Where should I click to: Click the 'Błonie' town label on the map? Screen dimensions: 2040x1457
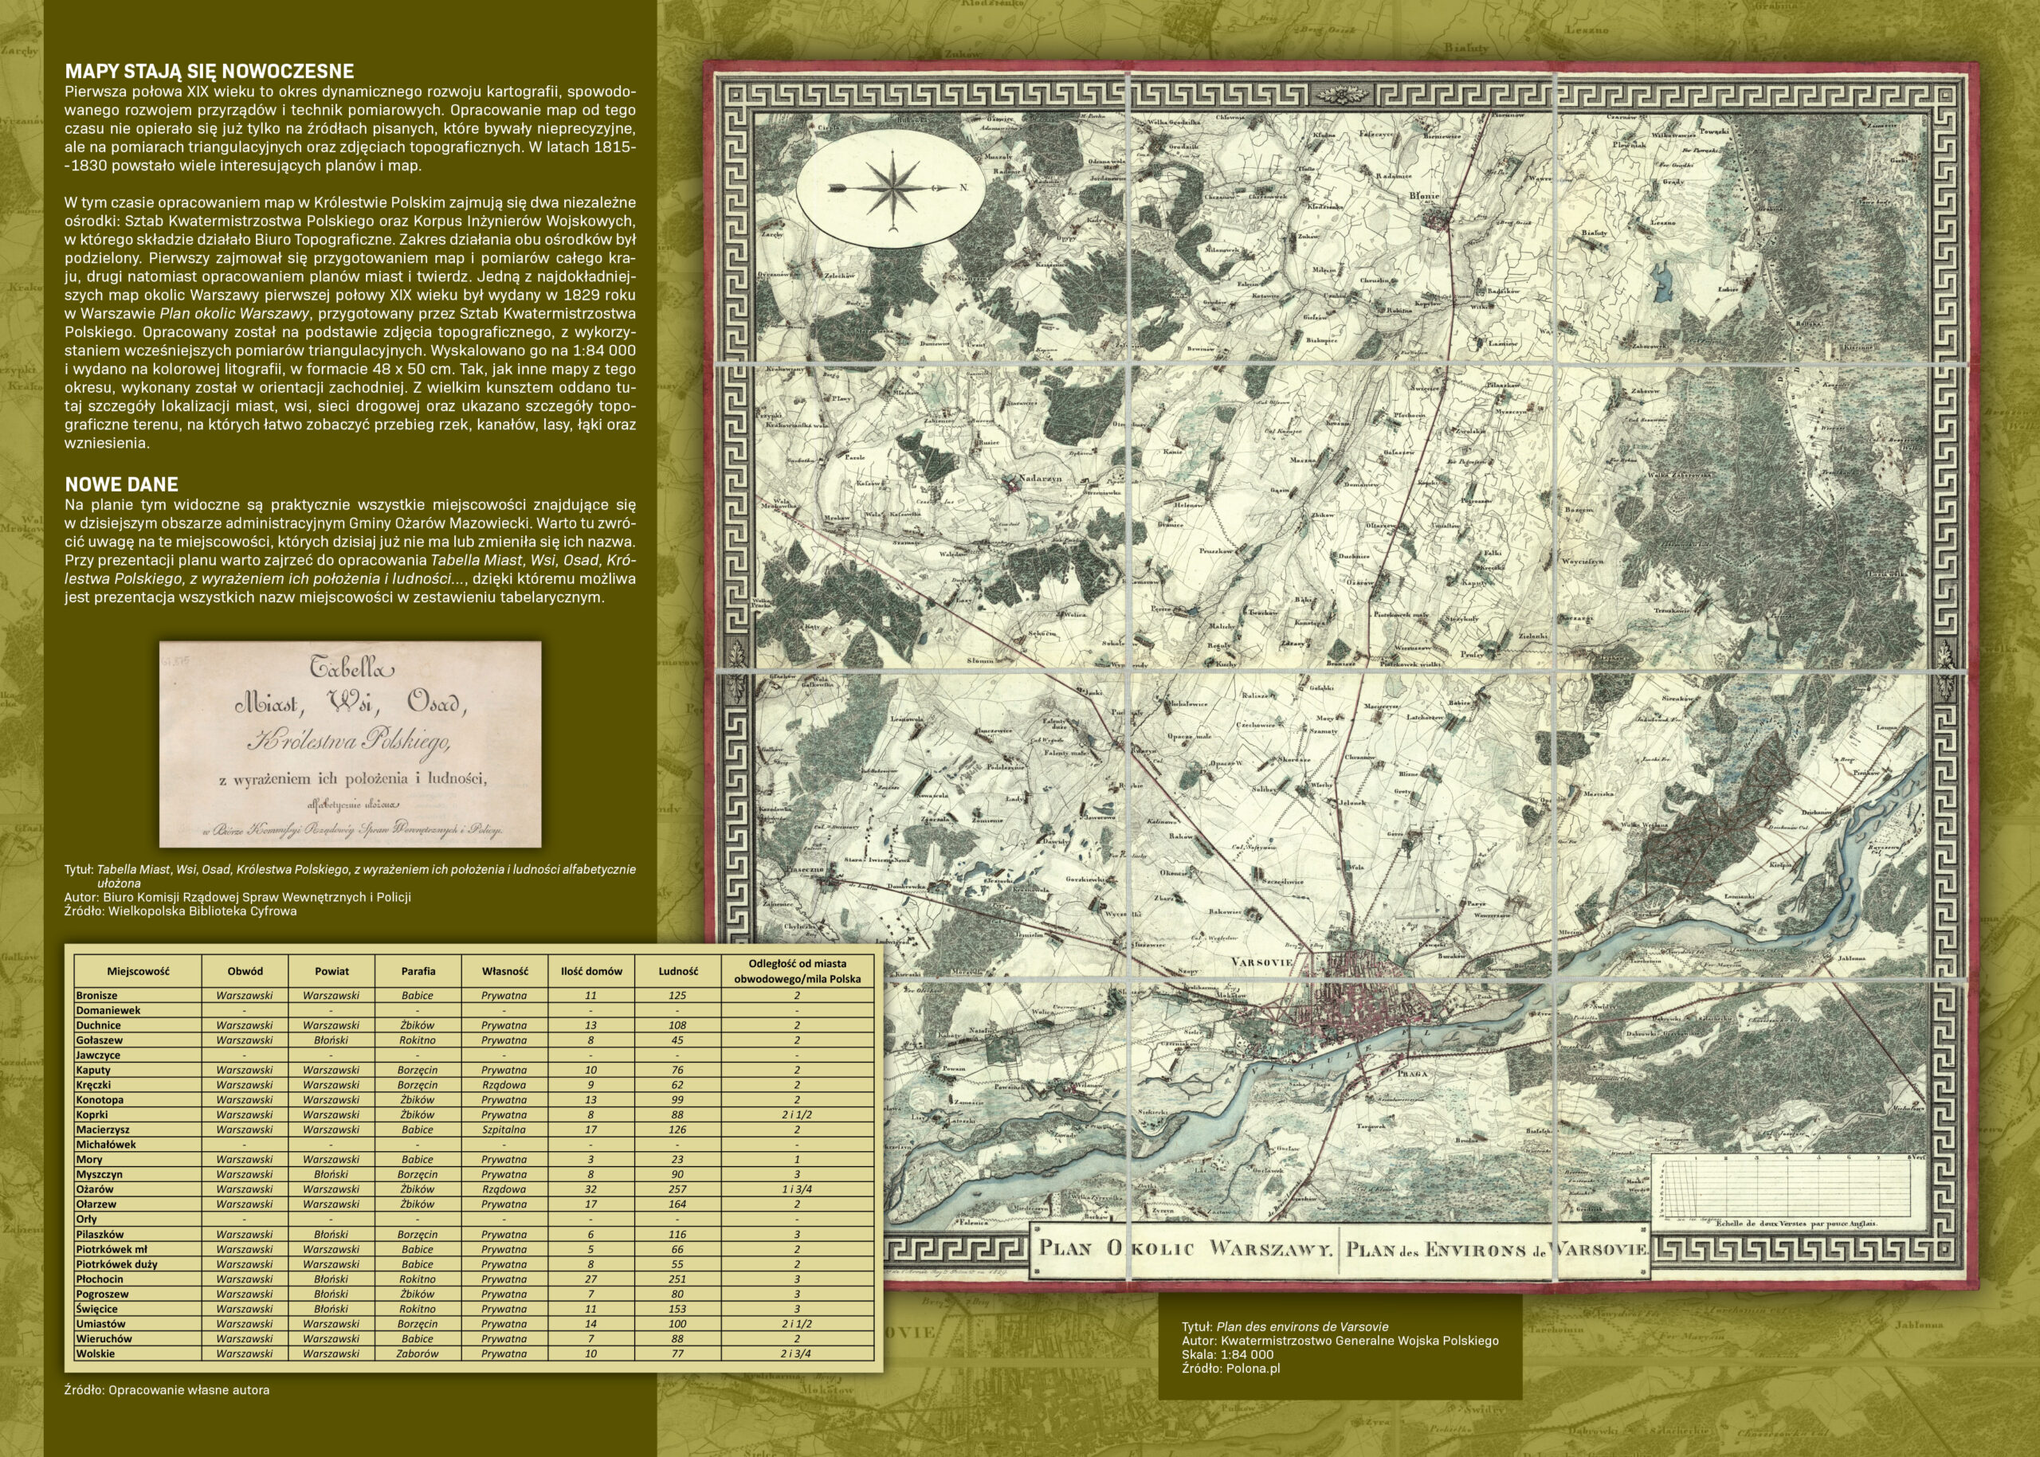(x=1424, y=196)
